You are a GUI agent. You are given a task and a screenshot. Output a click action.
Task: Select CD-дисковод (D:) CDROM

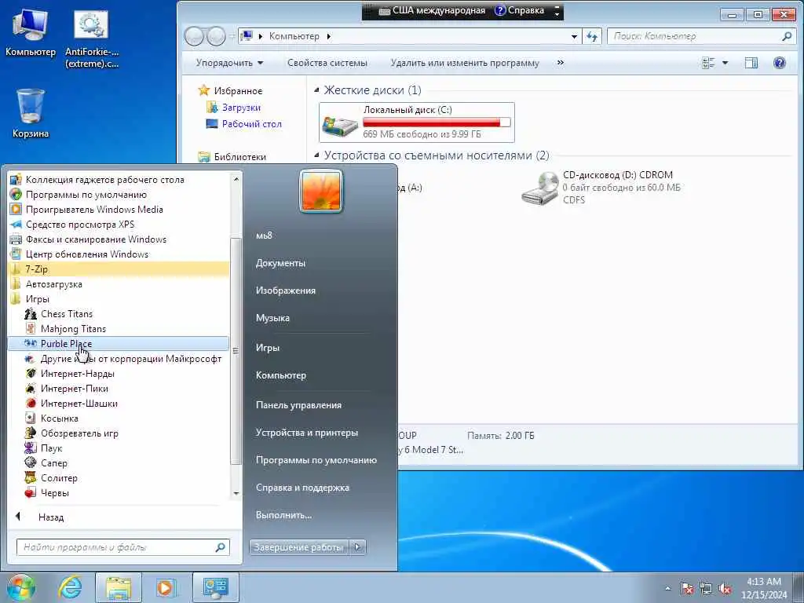601,188
